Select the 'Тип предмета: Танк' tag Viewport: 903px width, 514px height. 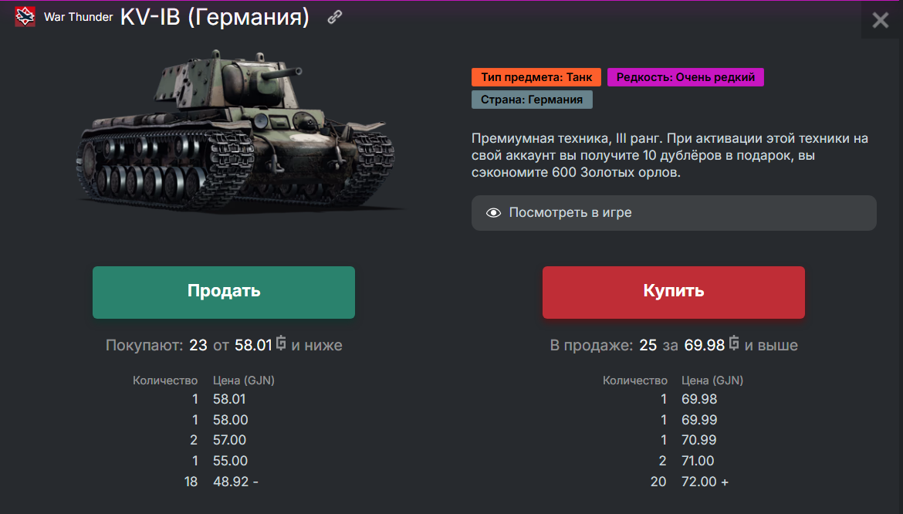pyautogui.click(x=536, y=77)
